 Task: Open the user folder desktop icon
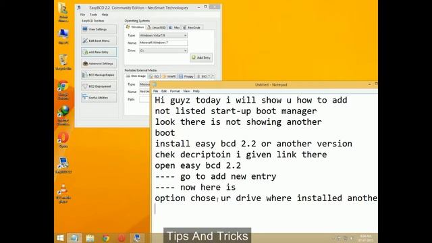(63, 13)
